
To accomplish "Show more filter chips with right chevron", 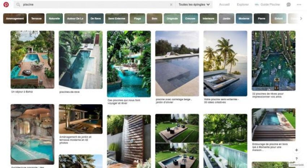I will tap(301, 18).
